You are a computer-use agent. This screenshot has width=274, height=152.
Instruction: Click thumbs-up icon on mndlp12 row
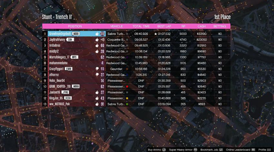[x=97, y=51]
